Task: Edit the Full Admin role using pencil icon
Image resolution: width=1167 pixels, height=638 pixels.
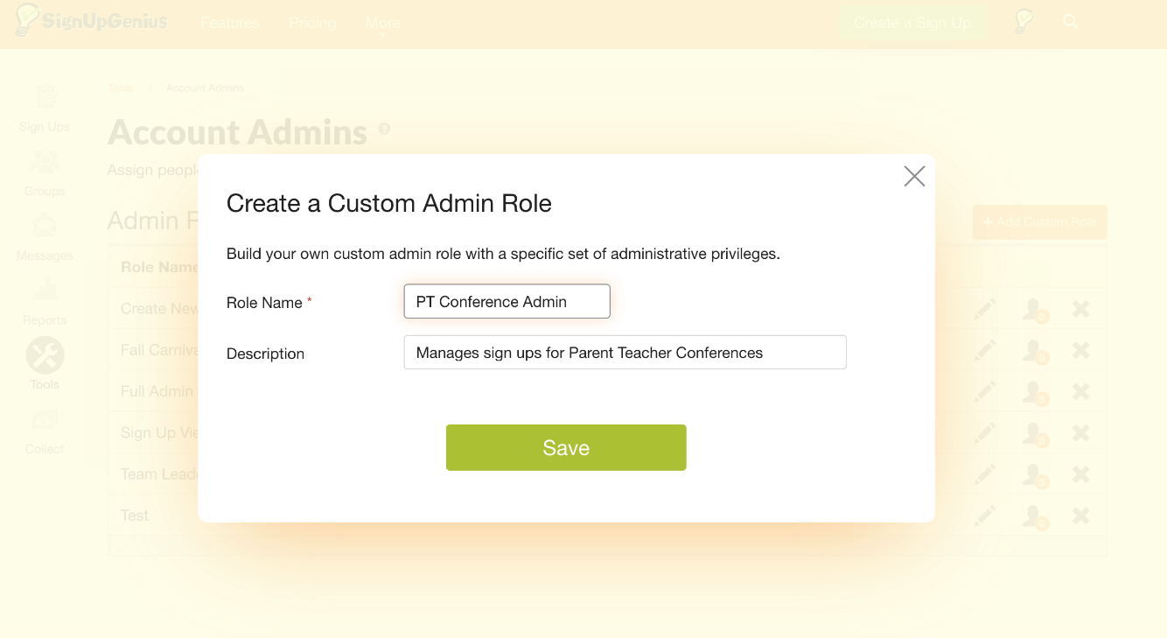Action: (x=984, y=391)
